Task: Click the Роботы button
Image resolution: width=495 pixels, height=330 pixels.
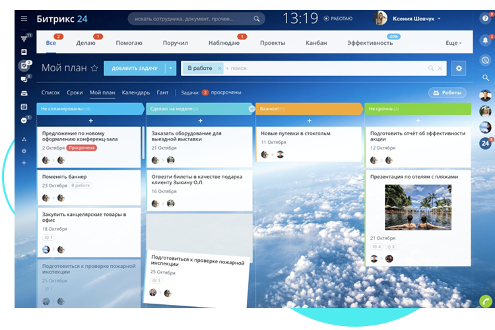Action: point(447,93)
